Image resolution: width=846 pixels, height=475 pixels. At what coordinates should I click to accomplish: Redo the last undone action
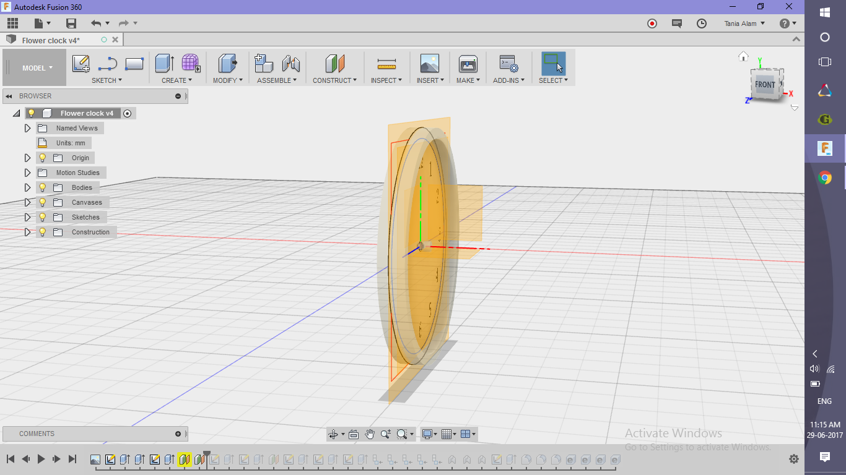tap(123, 24)
